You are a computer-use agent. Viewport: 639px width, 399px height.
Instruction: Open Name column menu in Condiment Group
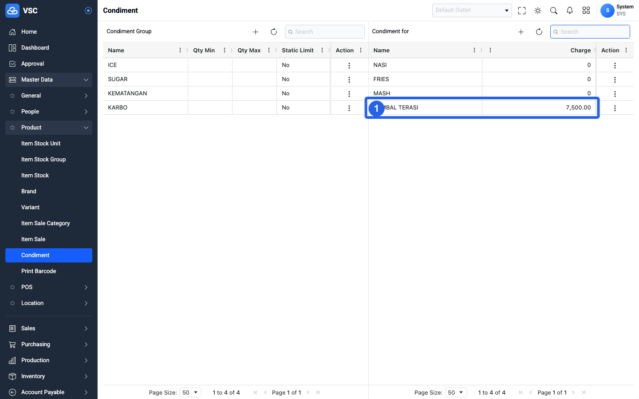point(180,51)
